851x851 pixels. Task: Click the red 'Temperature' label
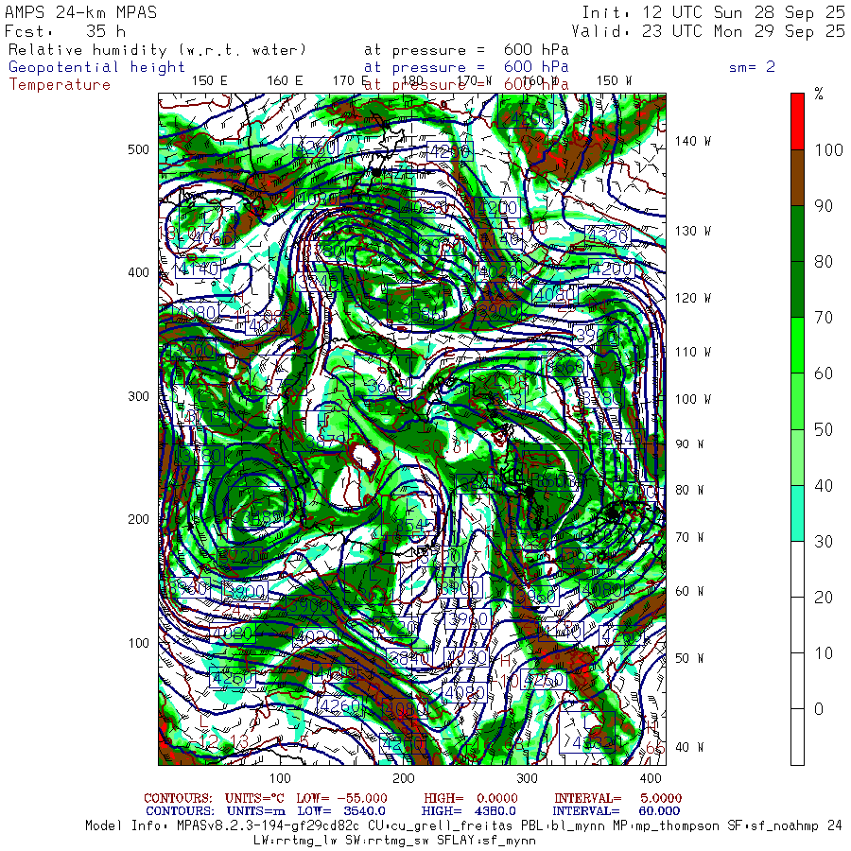point(60,85)
